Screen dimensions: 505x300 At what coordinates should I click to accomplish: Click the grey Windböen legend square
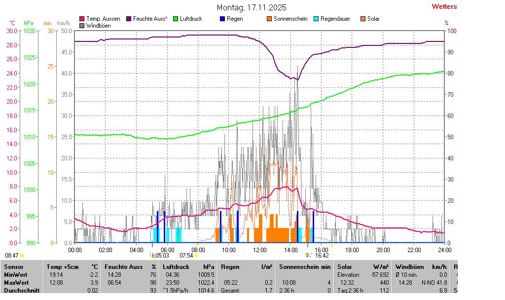pyautogui.click(x=82, y=25)
